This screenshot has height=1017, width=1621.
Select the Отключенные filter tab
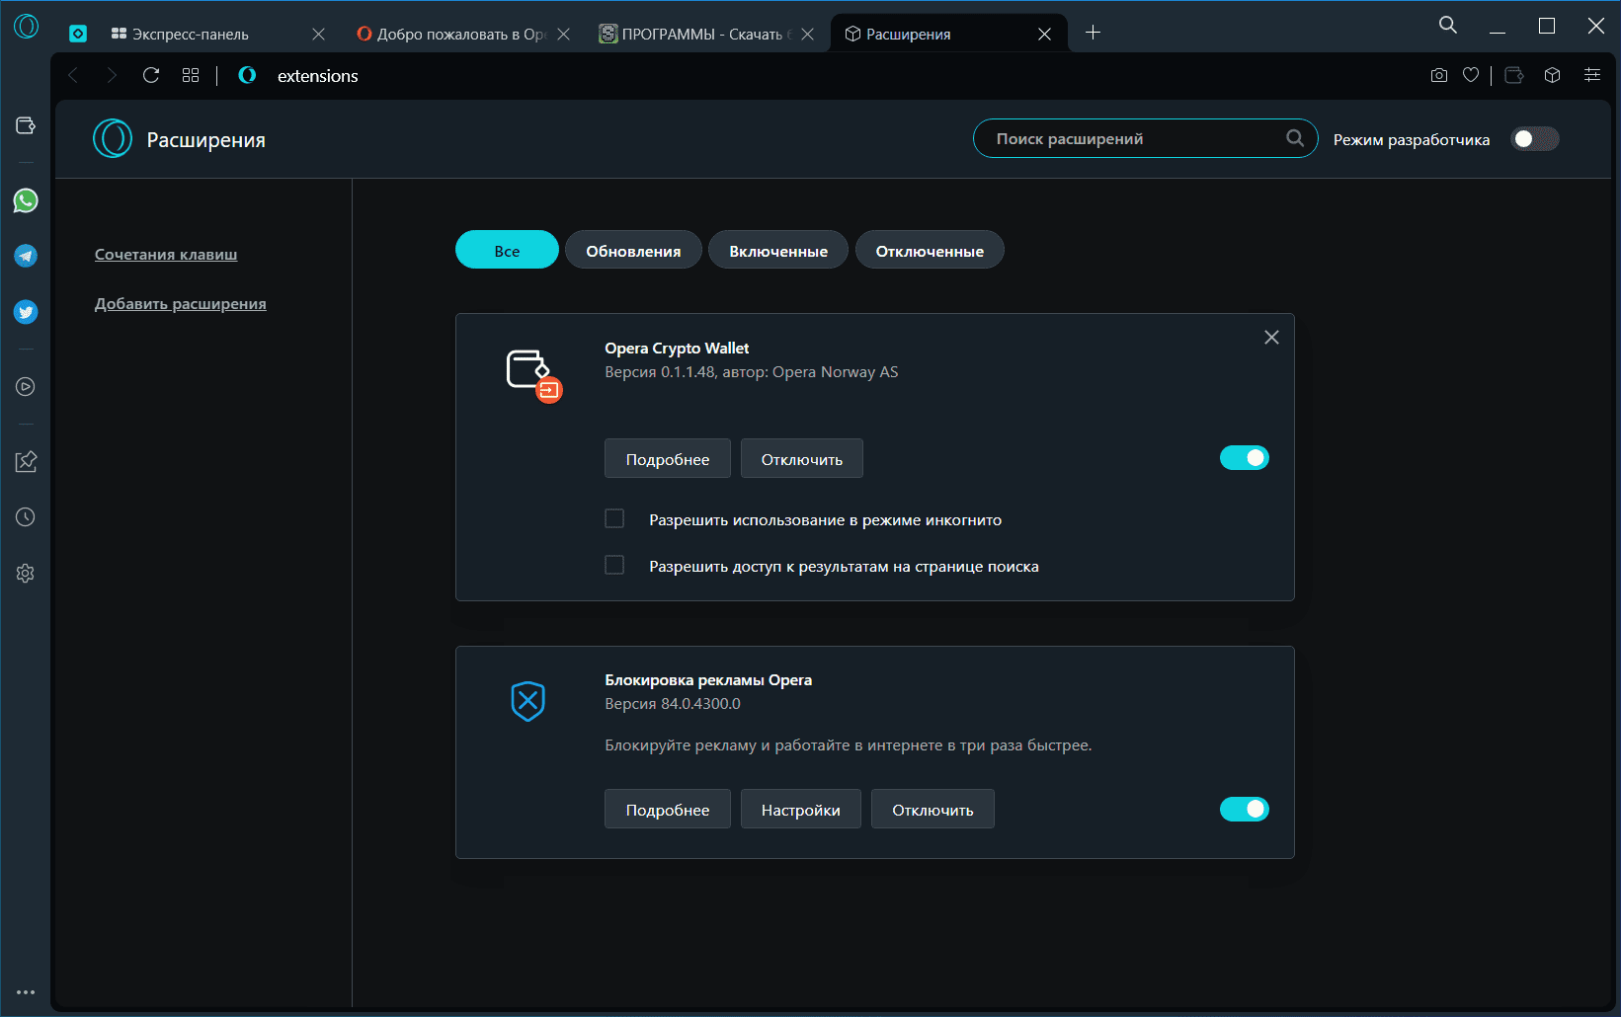pos(930,250)
